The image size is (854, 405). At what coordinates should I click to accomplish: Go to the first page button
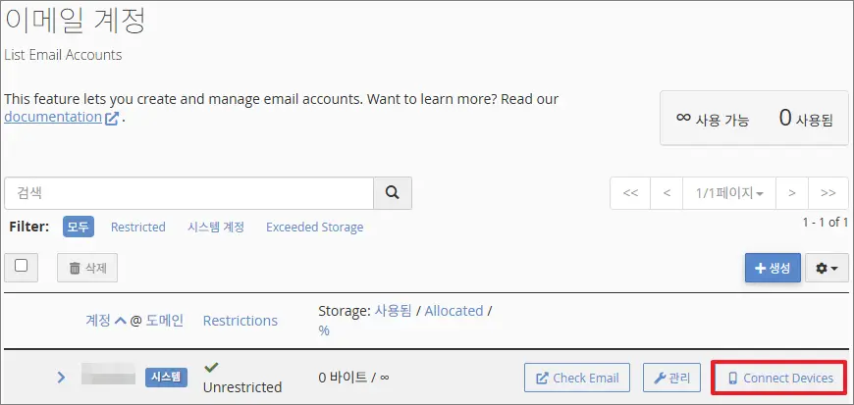point(630,193)
